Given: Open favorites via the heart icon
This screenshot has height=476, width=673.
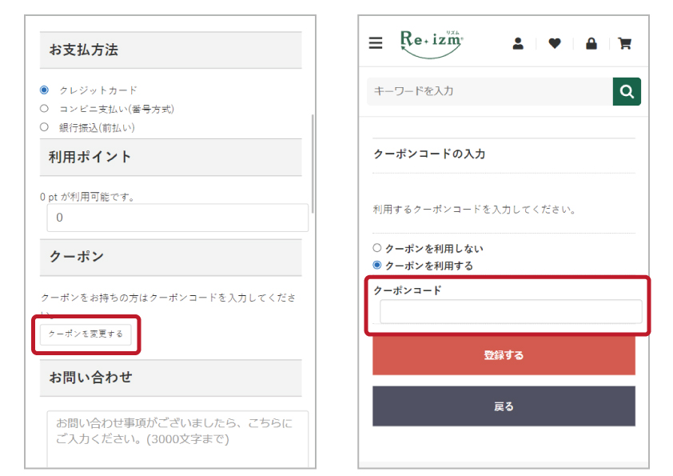Looking at the screenshot, I should point(555,44).
